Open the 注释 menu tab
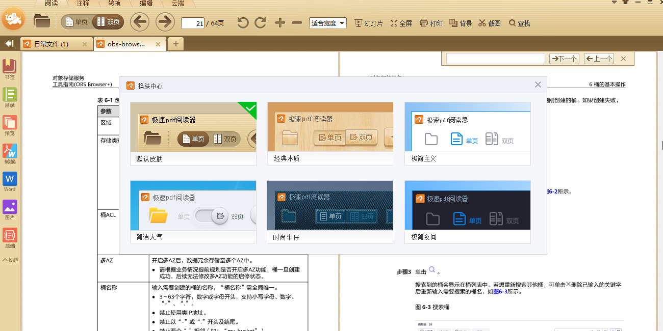 [83, 3]
